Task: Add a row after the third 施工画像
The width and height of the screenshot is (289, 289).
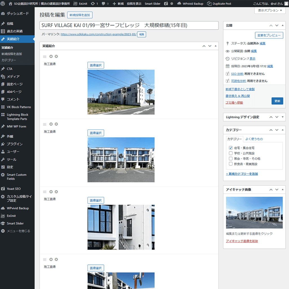Action: click(51, 192)
